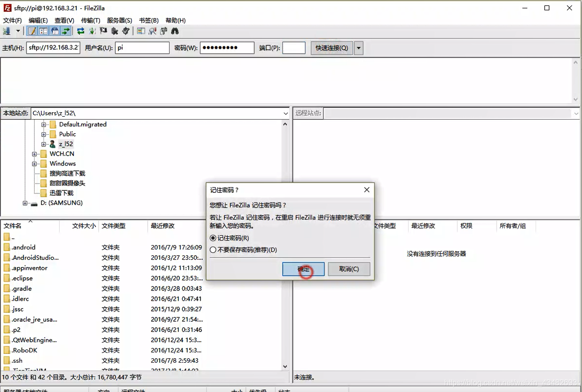Image resolution: width=582 pixels, height=392 pixels.
Task: Open the 服务器(S) menu
Action: (x=119, y=20)
